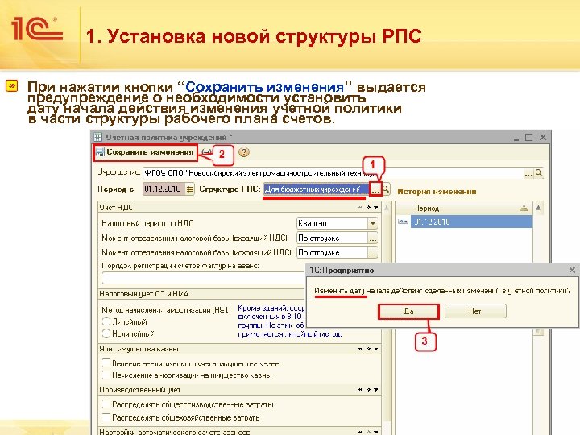Open the Учреждение selection ellipsis button
This screenshot has width=580, height=435.
click(x=528, y=173)
